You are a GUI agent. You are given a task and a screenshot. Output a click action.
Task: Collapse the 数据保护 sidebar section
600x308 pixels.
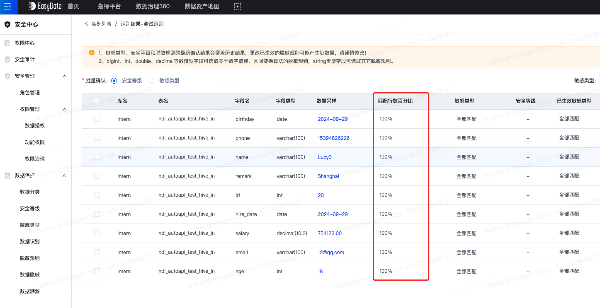64,176
